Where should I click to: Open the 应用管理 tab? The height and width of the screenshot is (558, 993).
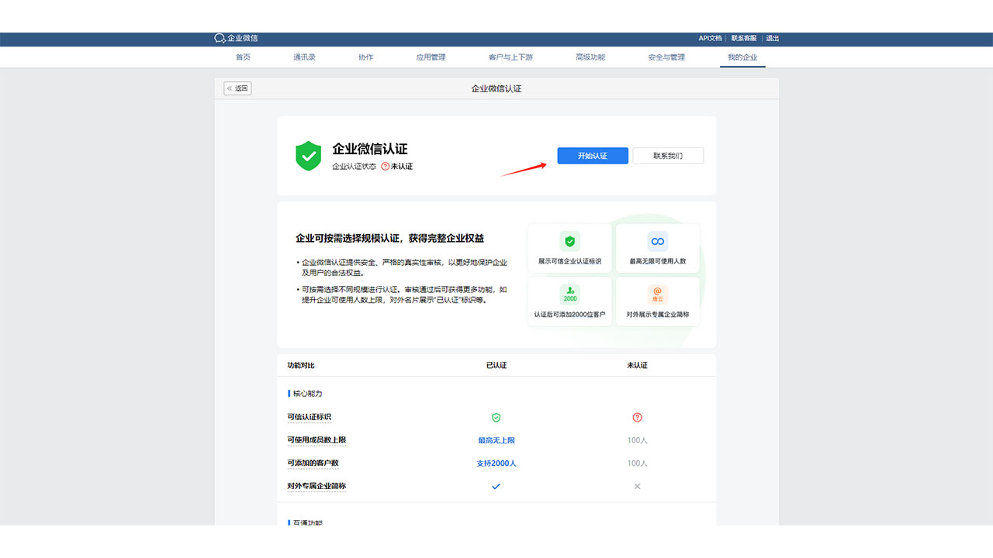[431, 57]
